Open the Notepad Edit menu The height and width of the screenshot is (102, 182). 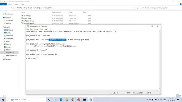tap(31, 29)
